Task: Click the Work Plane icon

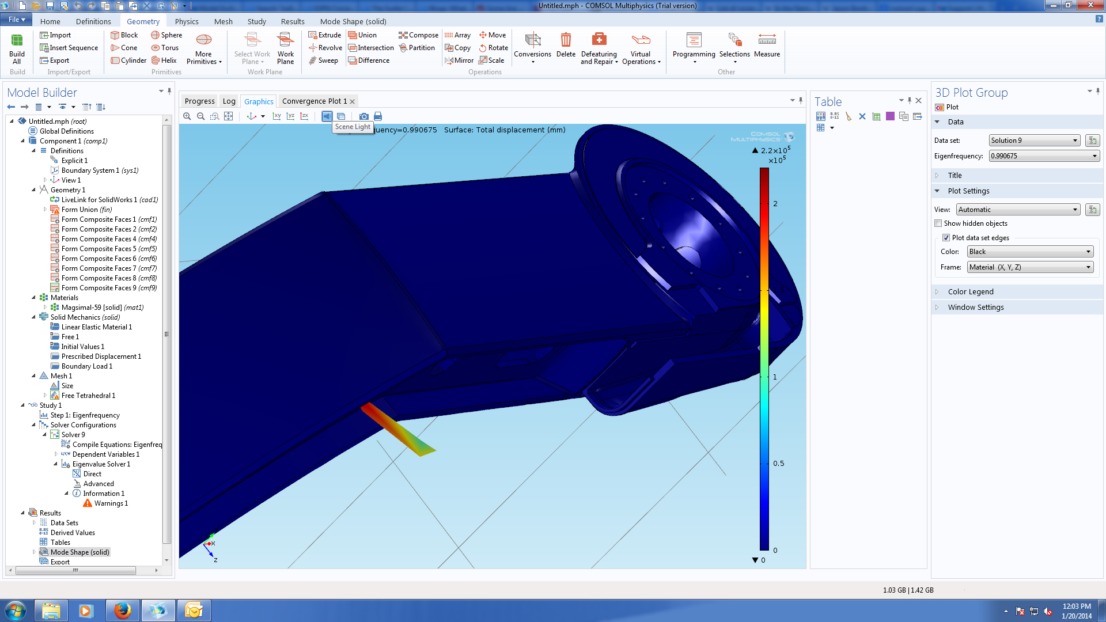Action: pos(285,48)
